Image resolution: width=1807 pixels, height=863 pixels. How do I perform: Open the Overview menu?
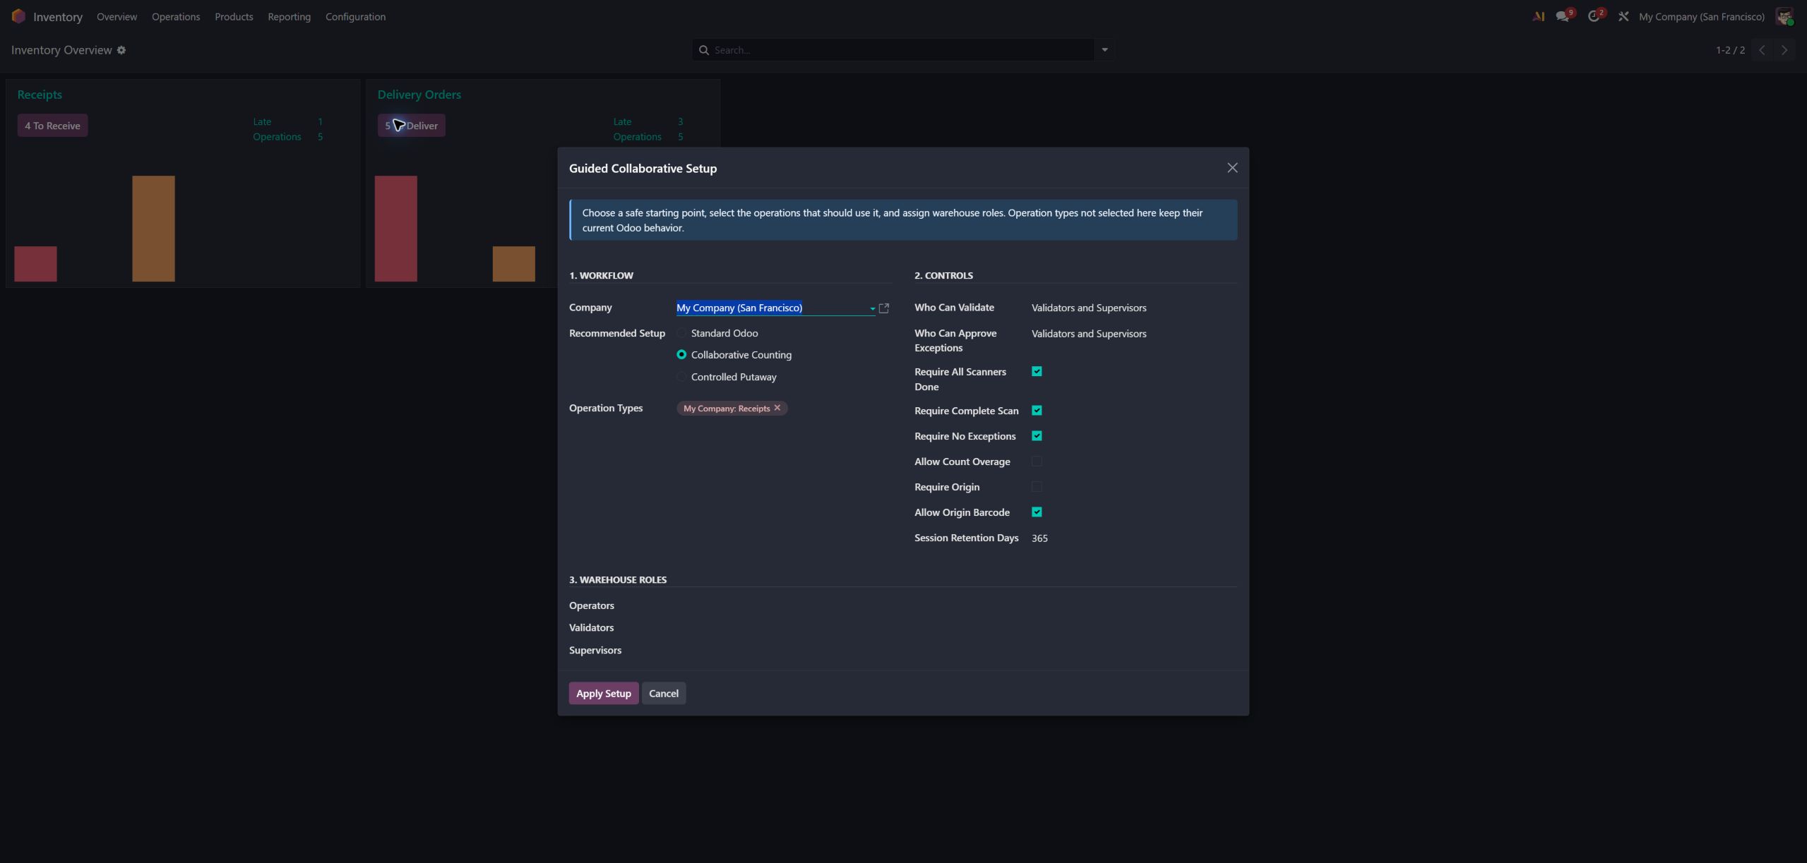[117, 16]
